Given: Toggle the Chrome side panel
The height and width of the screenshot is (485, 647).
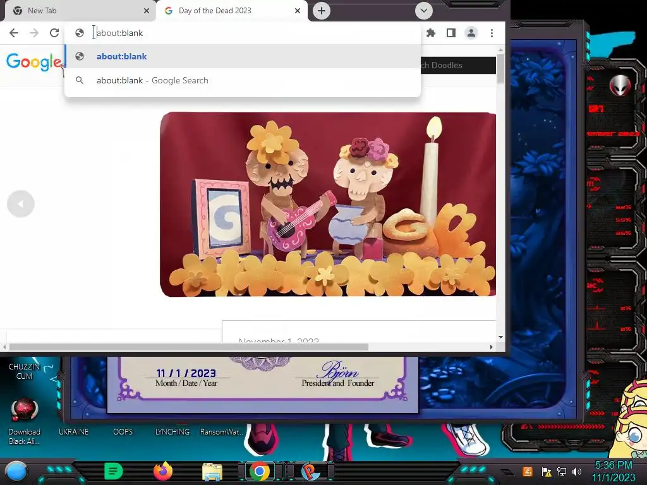Looking at the screenshot, I should [x=451, y=33].
